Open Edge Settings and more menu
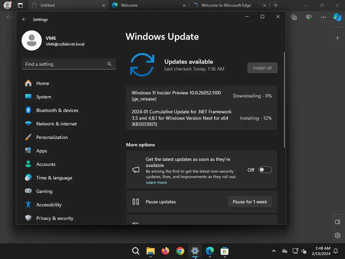This screenshot has height=259, width=345. click(323, 17)
